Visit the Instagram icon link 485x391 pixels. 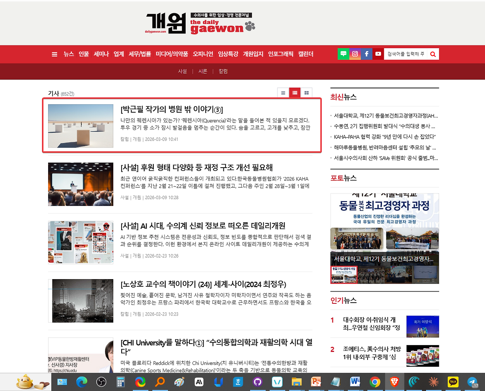[x=355, y=54]
